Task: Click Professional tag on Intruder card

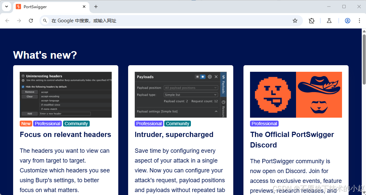Action: pyautogui.click(x=149, y=124)
